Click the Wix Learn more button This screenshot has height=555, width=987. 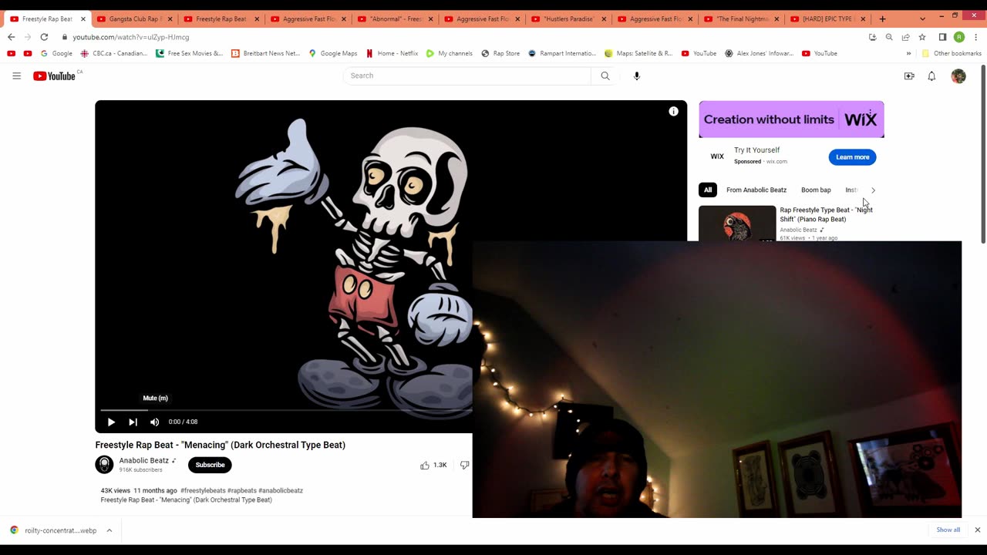tap(852, 157)
